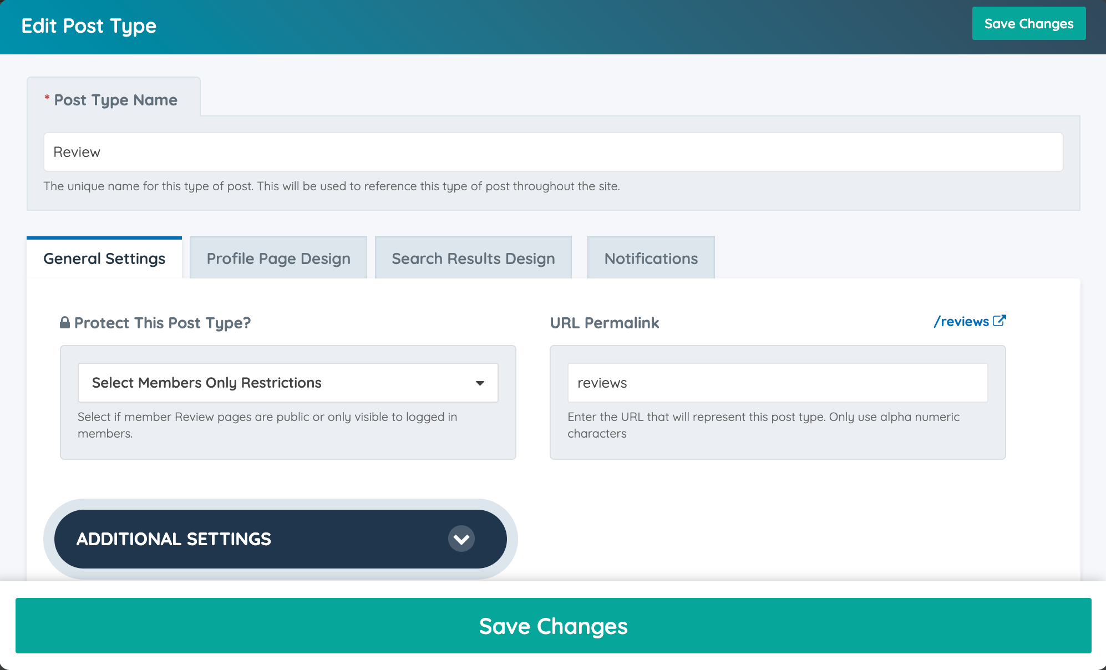The width and height of the screenshot is (1106, 670).
Task: Click the circular chevron-down icon in Additional Settings
Action: pyautogui.click(x=461, y=539)
